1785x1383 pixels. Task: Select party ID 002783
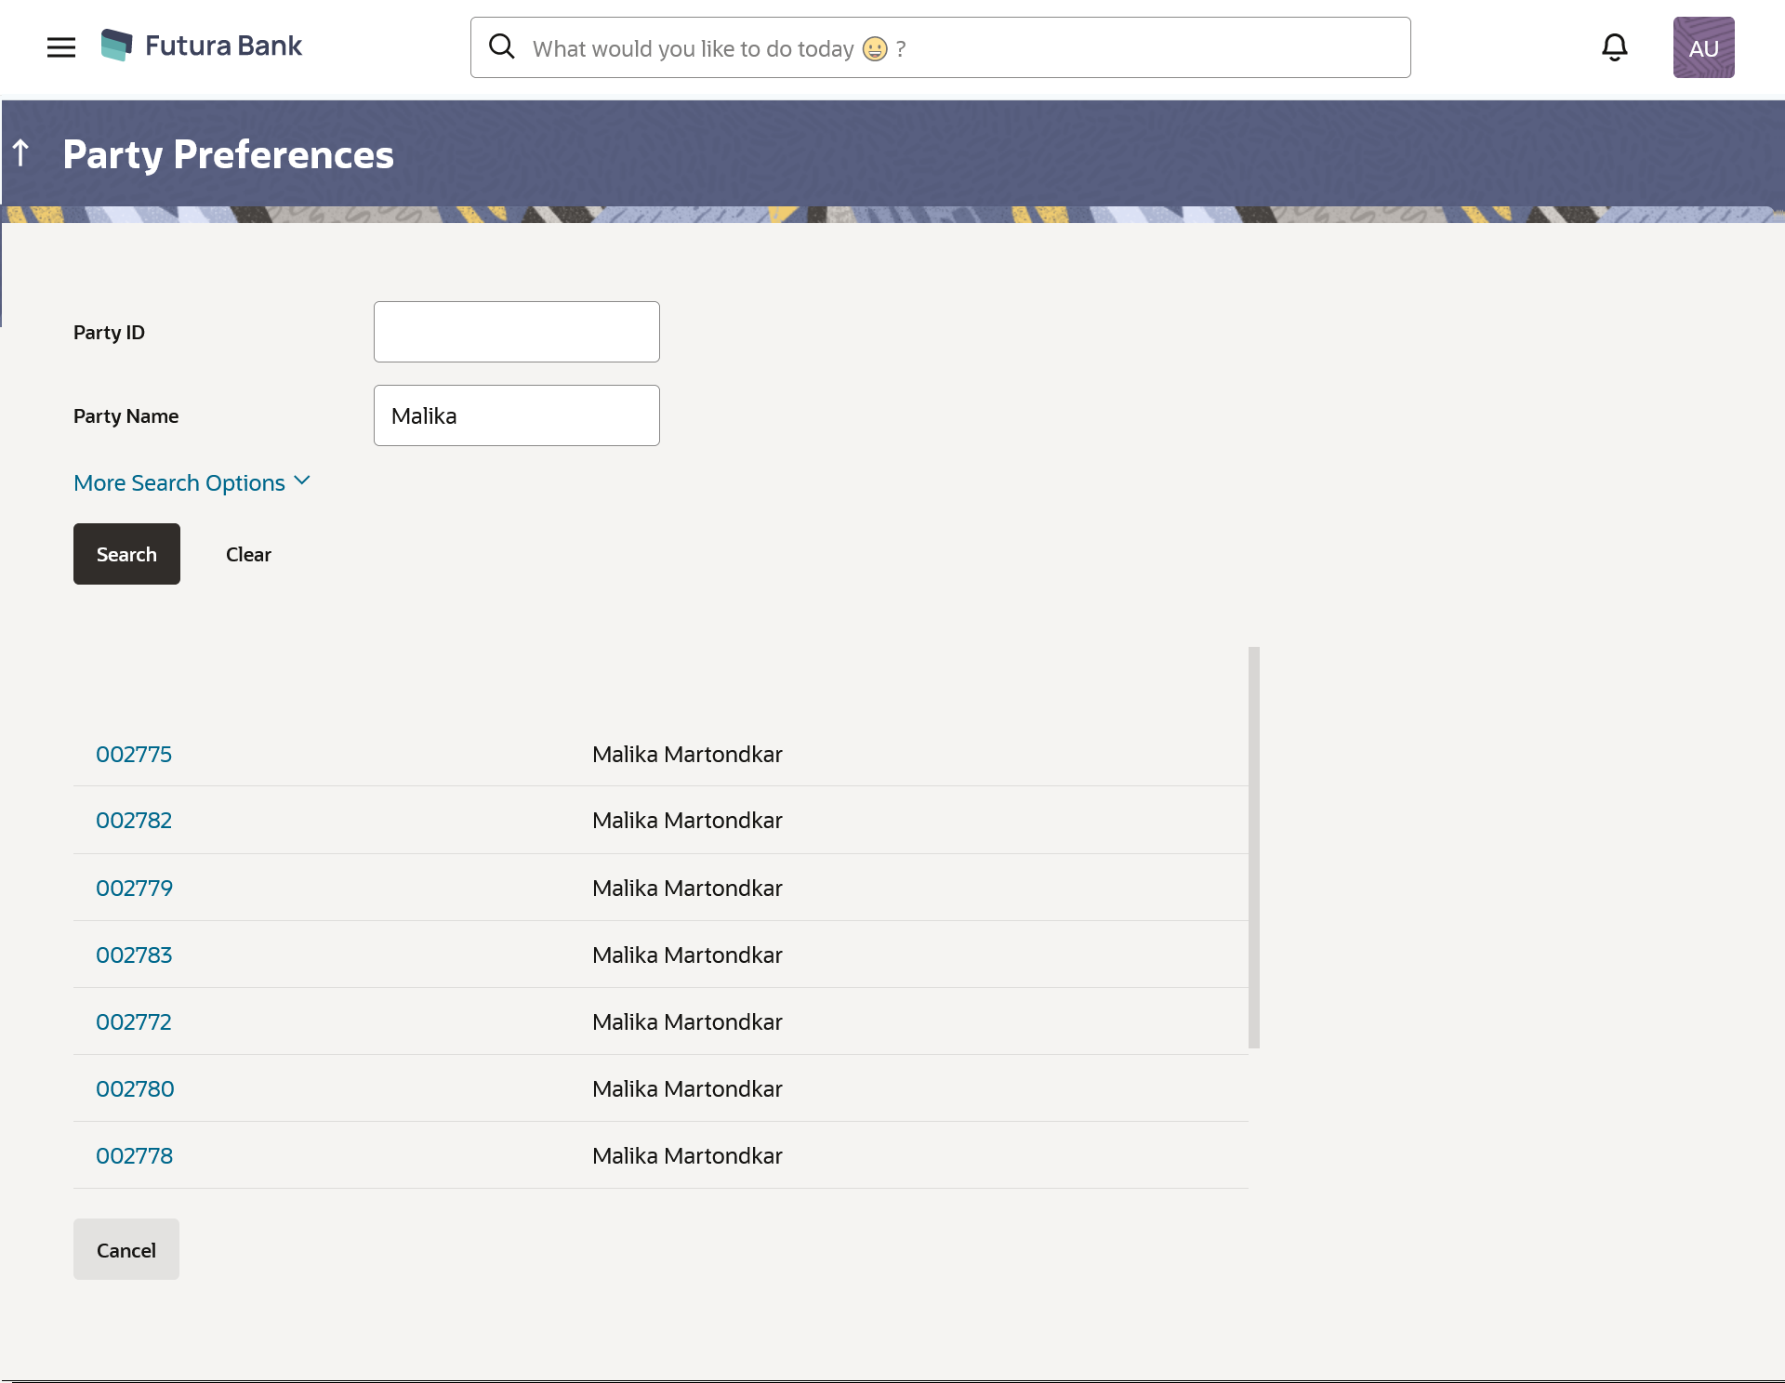pyautogui.click(x=134, y=955)
